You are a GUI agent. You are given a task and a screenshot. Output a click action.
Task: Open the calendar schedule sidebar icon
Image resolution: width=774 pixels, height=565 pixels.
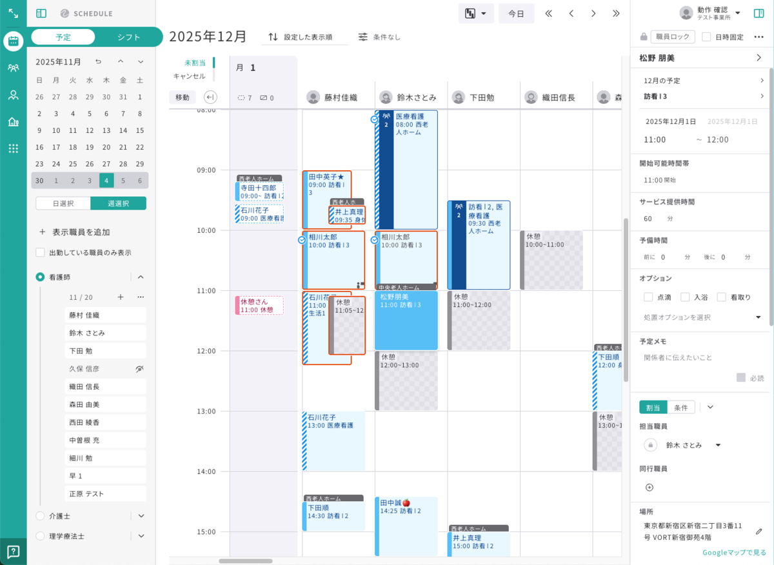click(x=13, y=41)
